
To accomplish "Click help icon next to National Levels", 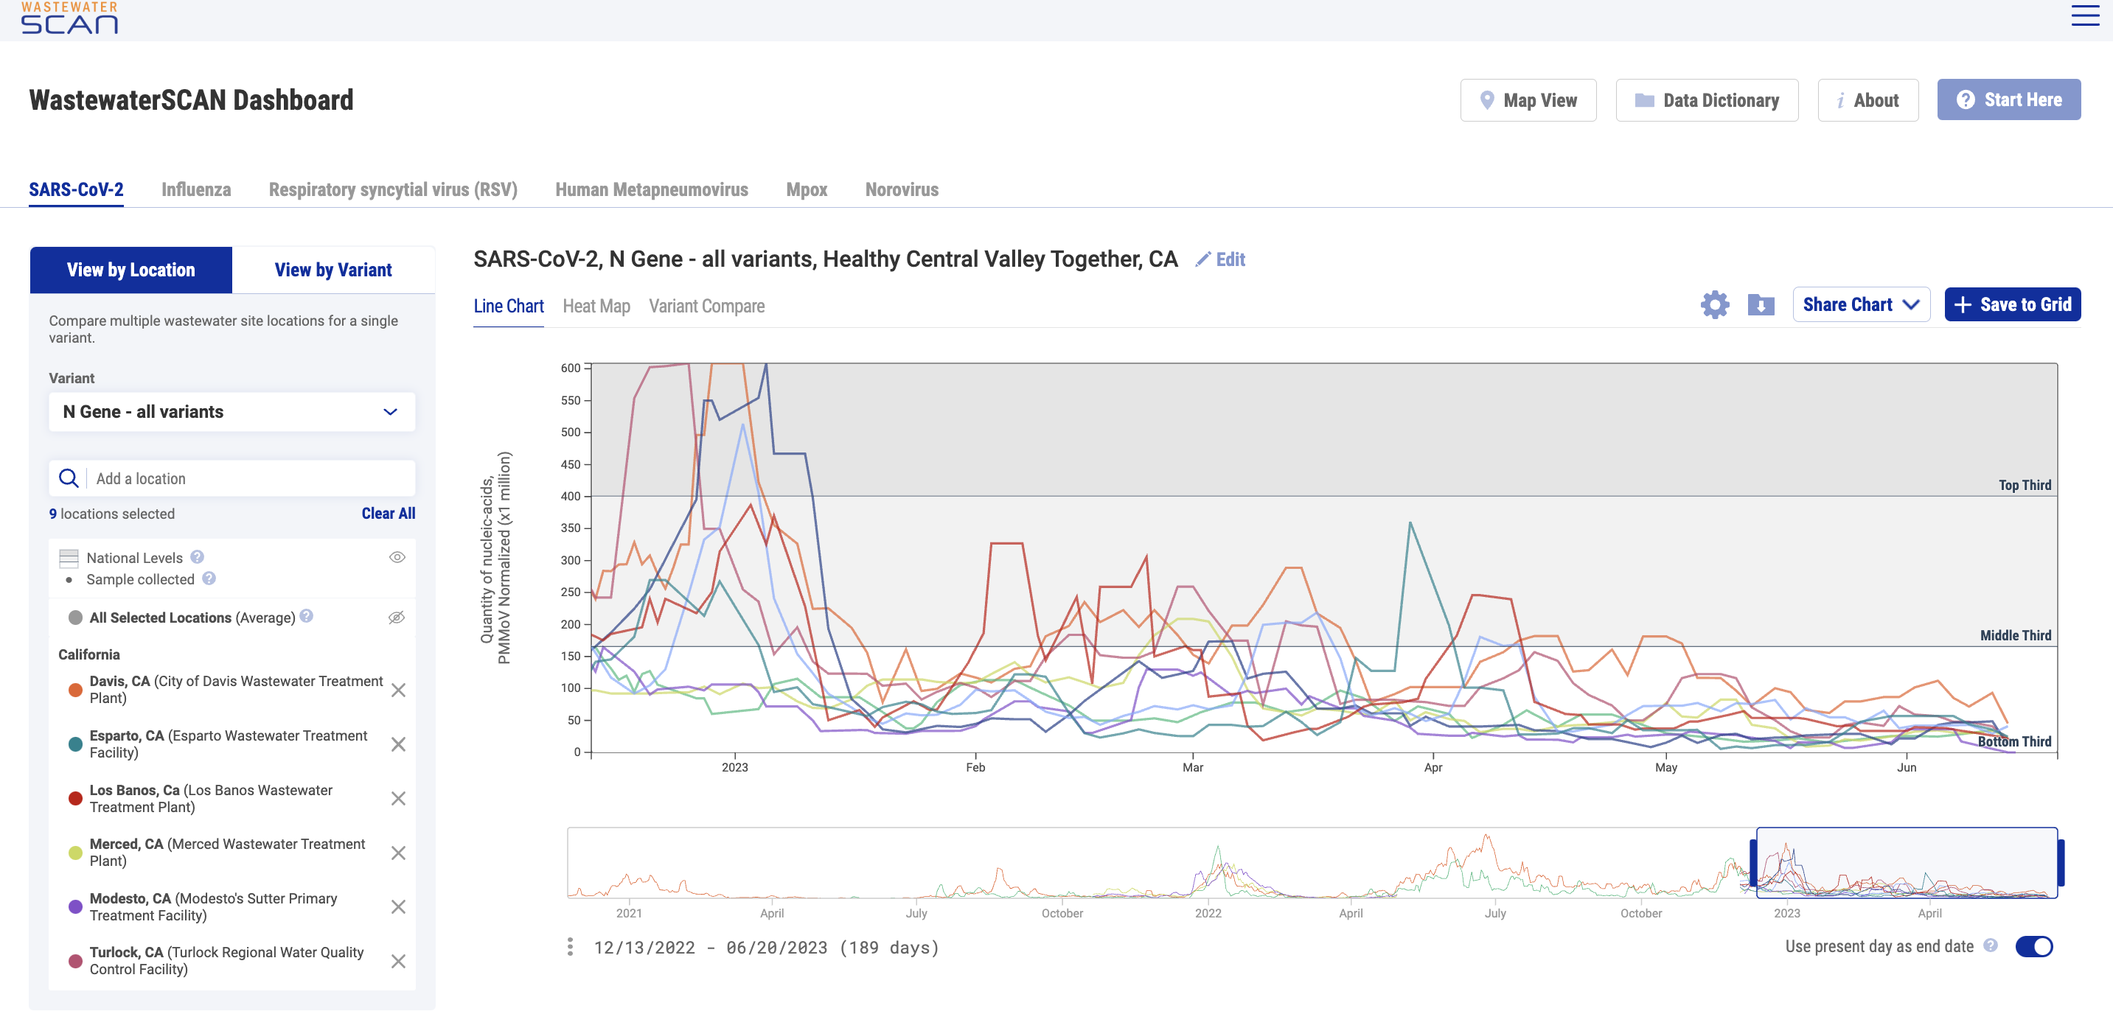I will tap(197, 557).
